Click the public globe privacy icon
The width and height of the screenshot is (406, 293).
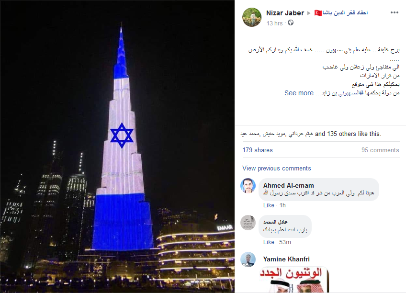pyautogui.click(x=291, y=23)
